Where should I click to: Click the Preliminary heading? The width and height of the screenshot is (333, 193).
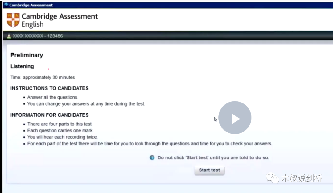pyautogui.click(x=27, y=55)
